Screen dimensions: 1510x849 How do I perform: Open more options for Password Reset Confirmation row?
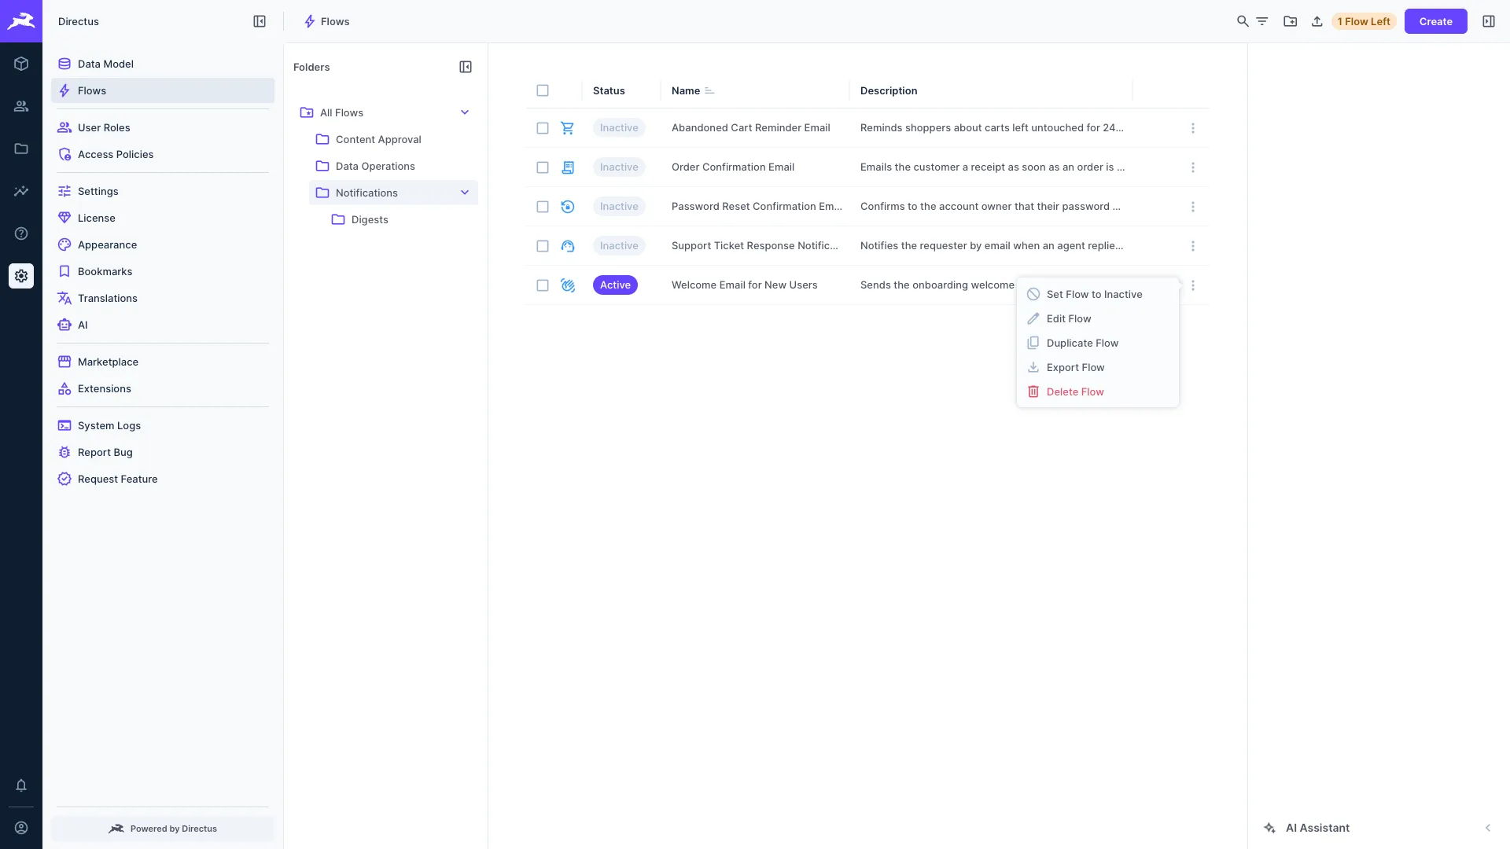1193,207
